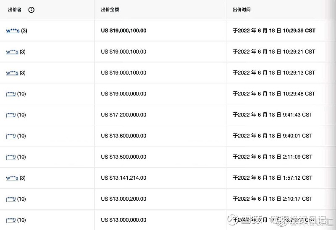Open bidder j***9 link for $13,000,200.00 bid
The image size is (336, 230).
(x=11, y=199)
